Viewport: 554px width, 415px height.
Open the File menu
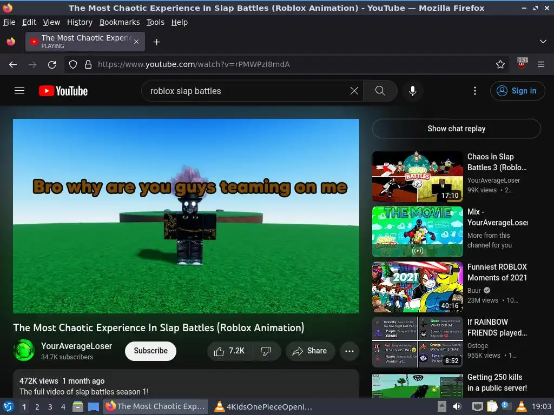point(10,22)
